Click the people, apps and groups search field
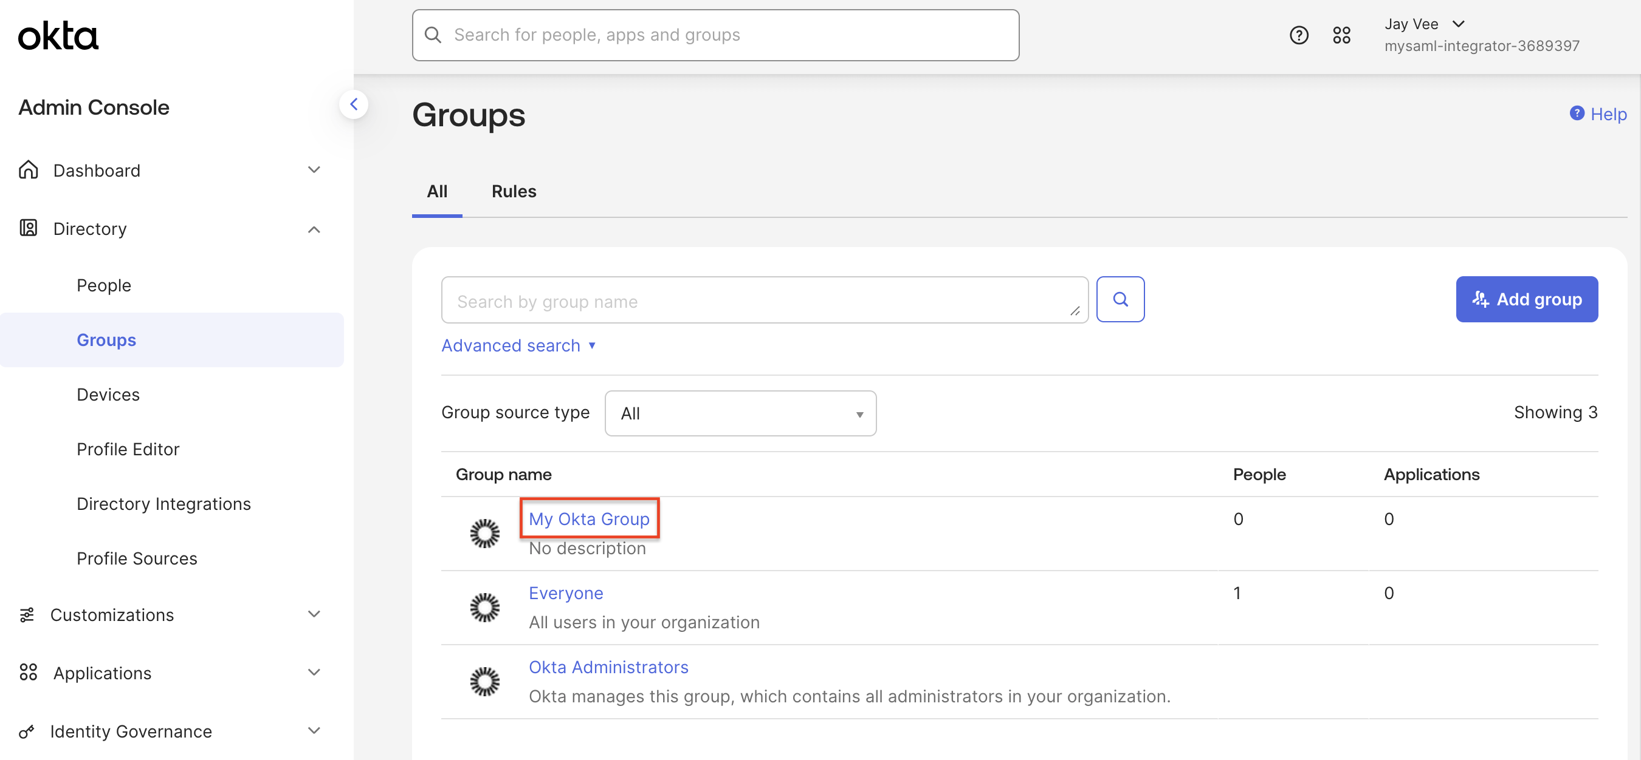This screenshot has width=1641, height=760. [715, 35]
